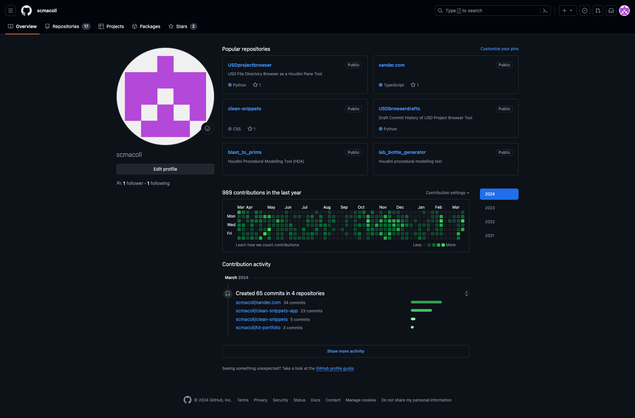Open the Contribution settings dropdown
Image resolution: width=635 pixels, height=418 pixels.
447,192
